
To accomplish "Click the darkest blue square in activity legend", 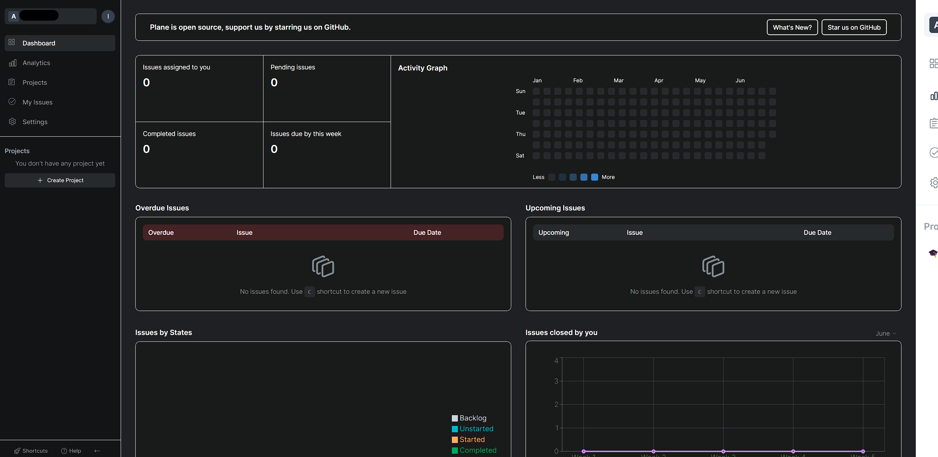I will point(595,177).
